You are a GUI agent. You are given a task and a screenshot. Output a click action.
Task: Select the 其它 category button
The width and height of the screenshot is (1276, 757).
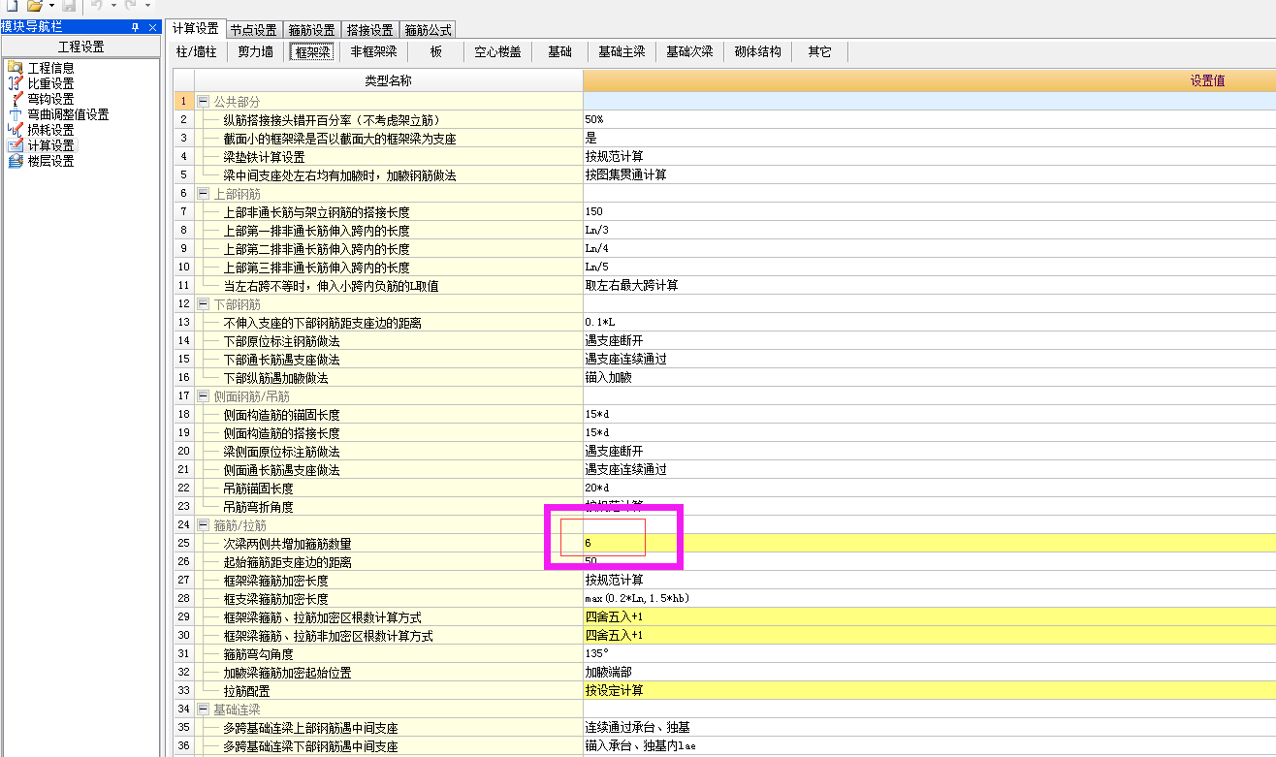[819, 51]
